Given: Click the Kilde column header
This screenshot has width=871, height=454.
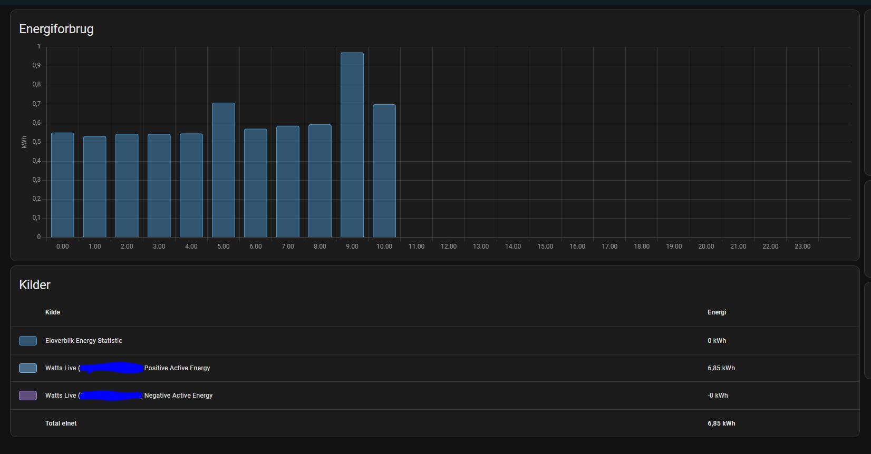Looking at the screenshot, I should pos(53,312).
